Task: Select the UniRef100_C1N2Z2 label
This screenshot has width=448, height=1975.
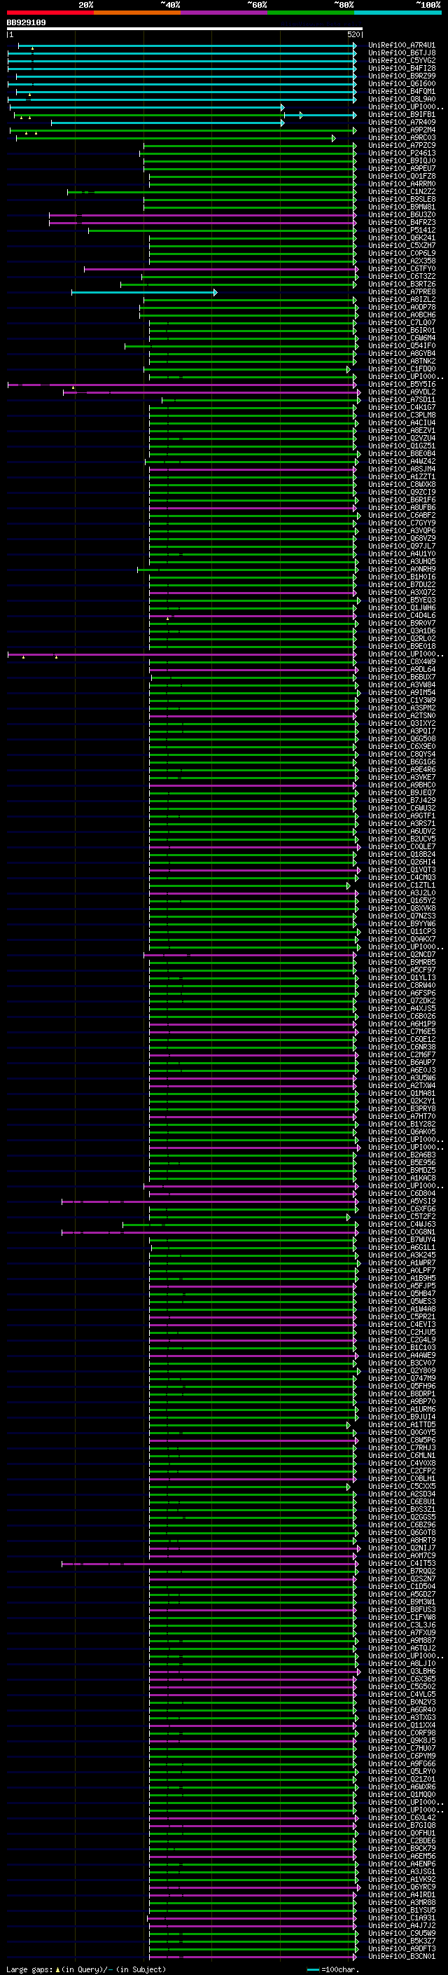Action: click(401, 192)
